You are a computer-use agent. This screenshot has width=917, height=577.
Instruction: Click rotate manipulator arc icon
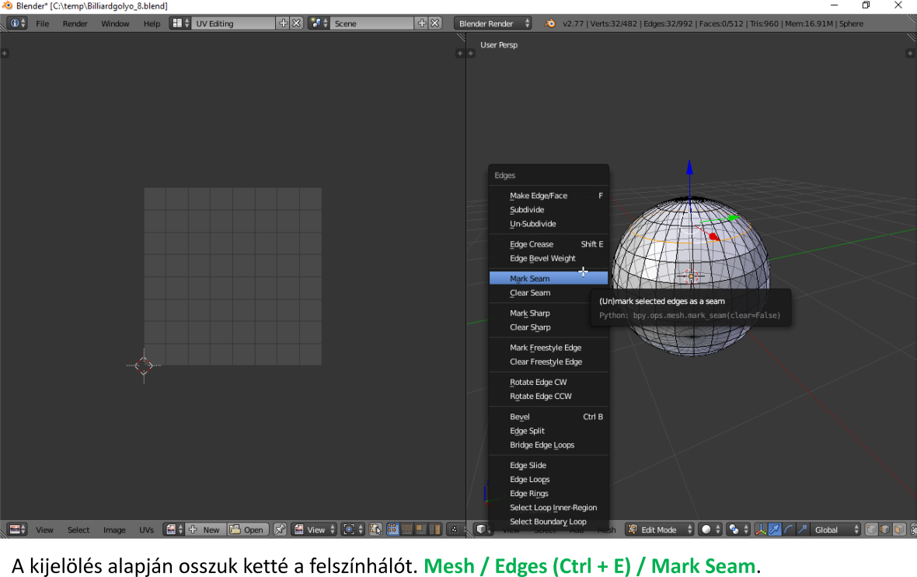coord(788,530)
